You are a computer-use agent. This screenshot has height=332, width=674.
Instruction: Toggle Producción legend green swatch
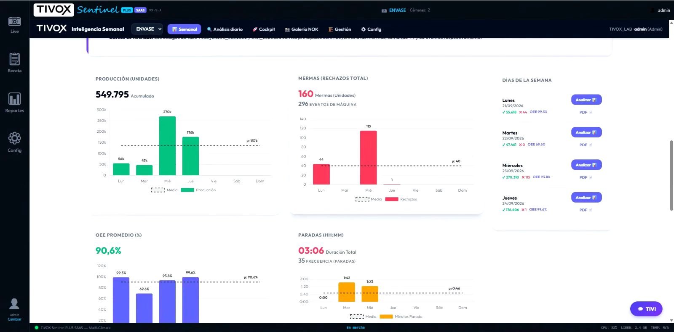tap(187, 190)
